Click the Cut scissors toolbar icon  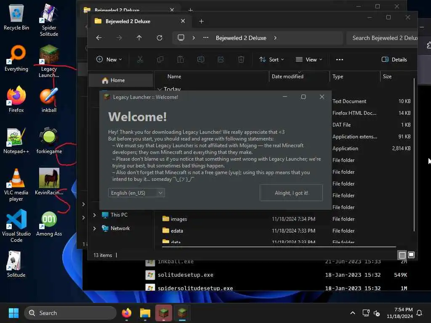140,59
